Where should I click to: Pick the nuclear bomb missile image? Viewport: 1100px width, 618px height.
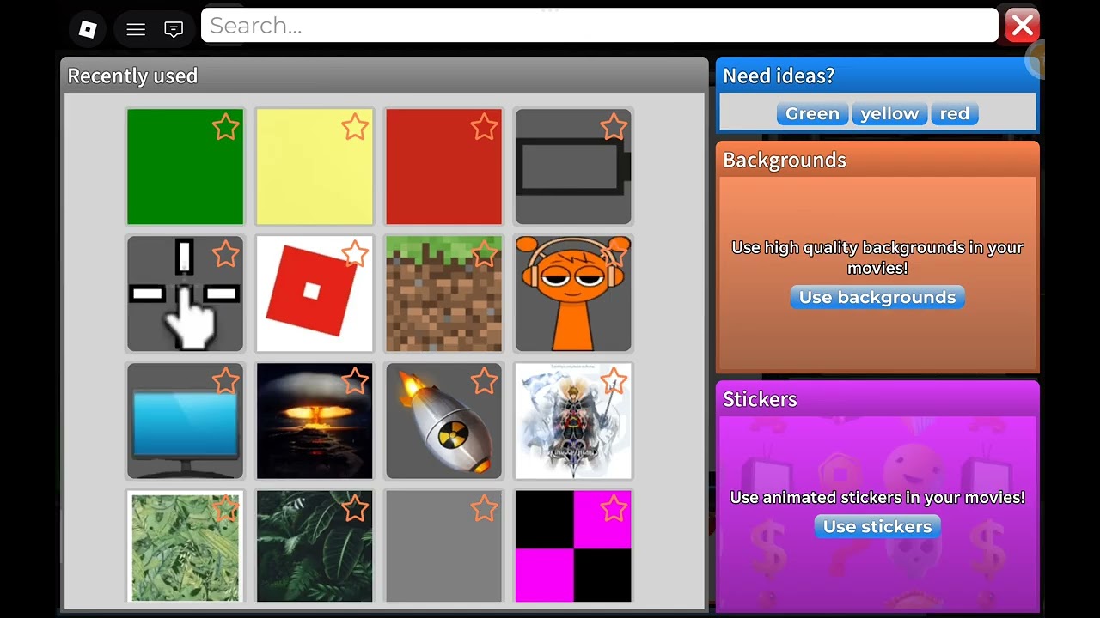443,421
